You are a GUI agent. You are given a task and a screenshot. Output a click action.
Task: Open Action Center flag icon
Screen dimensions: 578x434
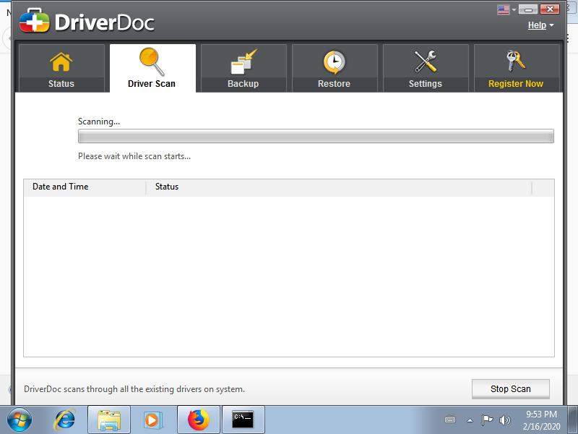click(487, 420)
